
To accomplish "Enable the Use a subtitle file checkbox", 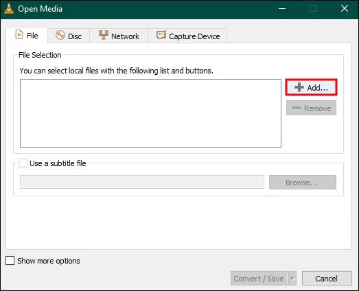I will point(23,163).
